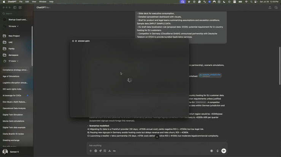Click the share conversation icon
This screenshot has width=281, height=157.
click(x=270, y=8)
